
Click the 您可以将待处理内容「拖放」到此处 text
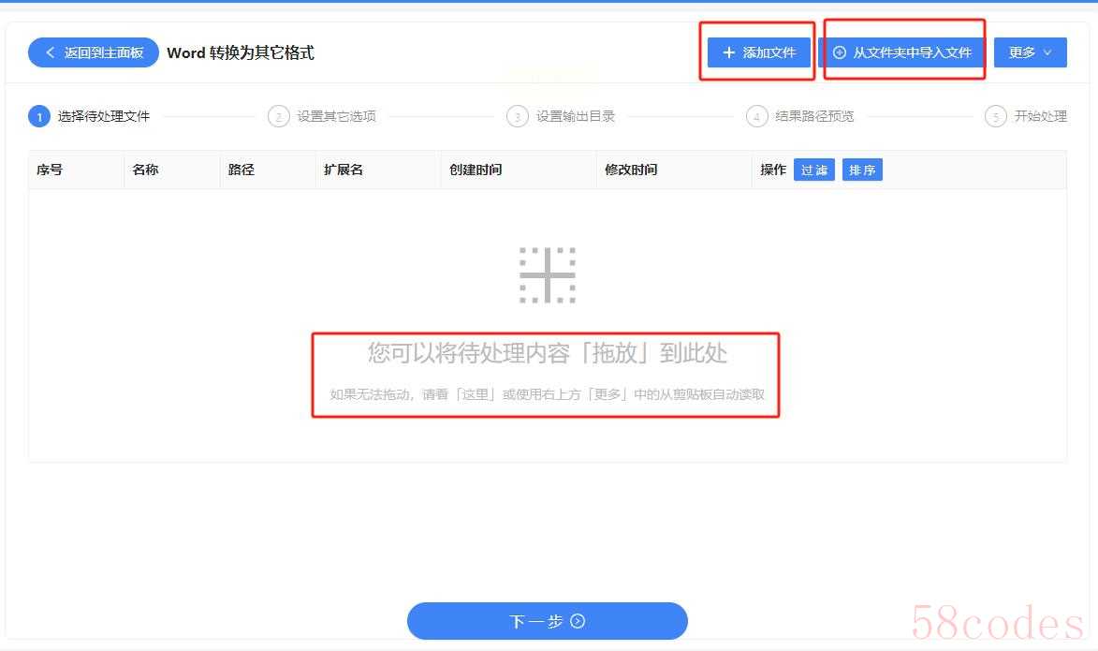[x=548, y=353]
